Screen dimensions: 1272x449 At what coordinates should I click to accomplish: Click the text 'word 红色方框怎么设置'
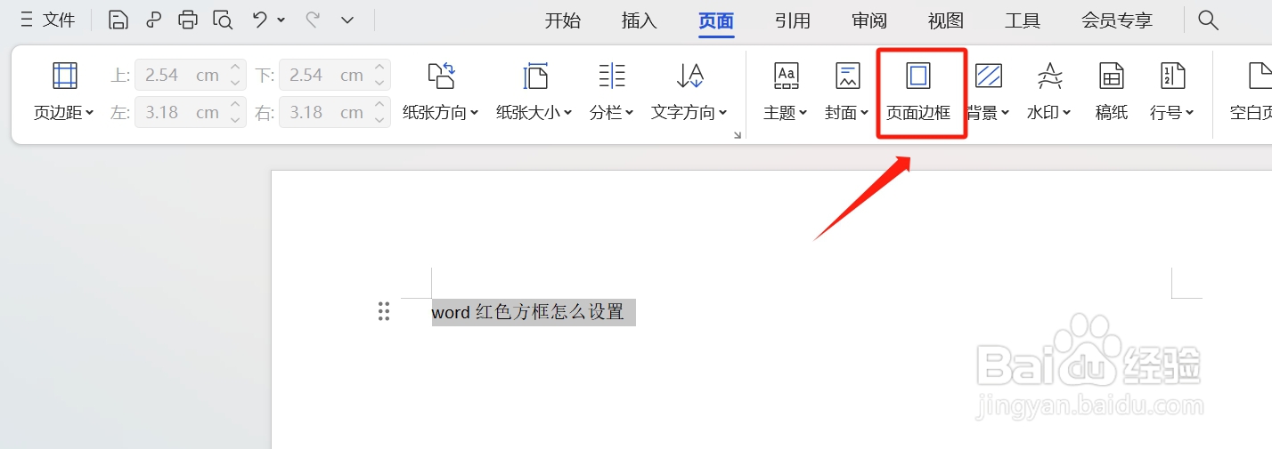pos(528,312)
